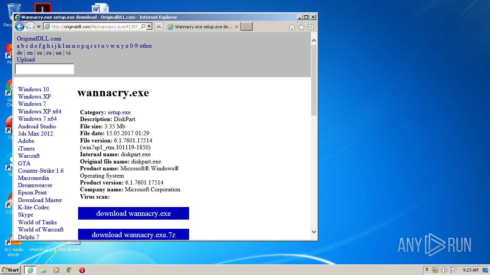Viewport: 490px width, 275px height.
Task: Open the Chrome taskbar icon
Action: click(x=69, y=270)
